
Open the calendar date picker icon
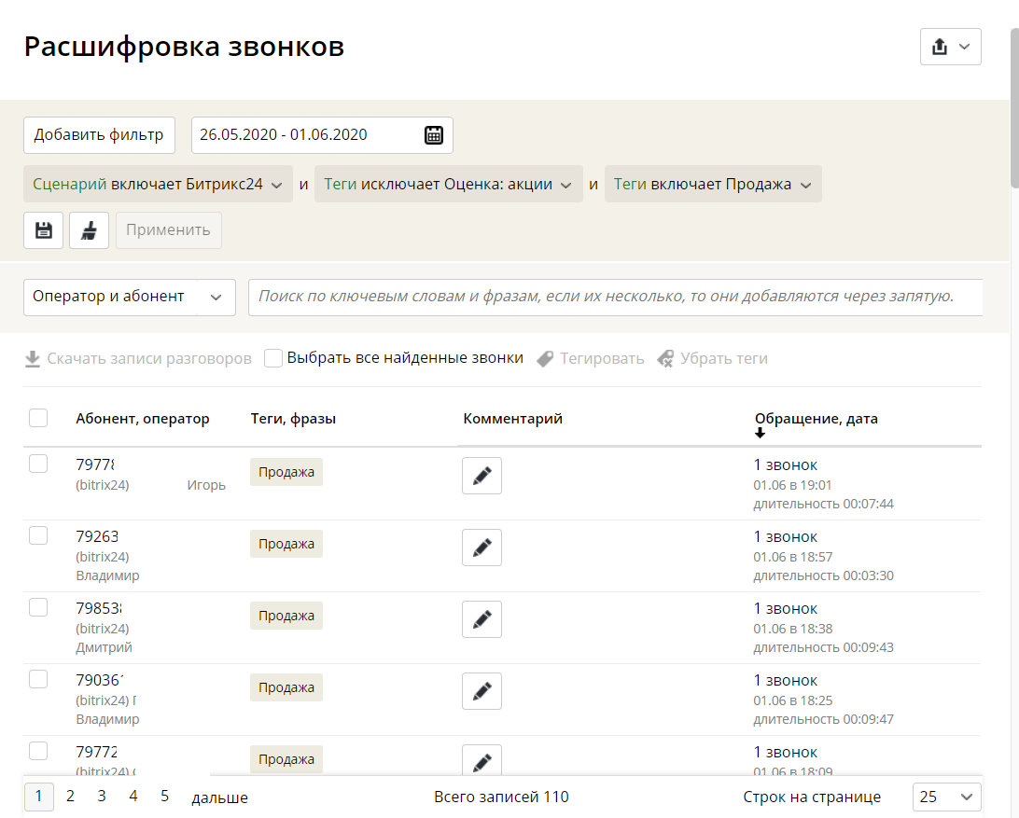[x=433, y=135]
